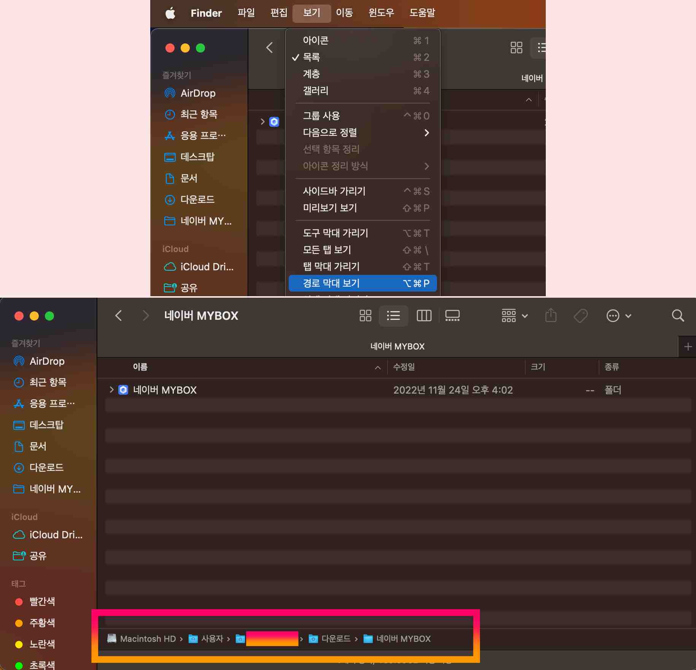Switch lower window to gallery view

click(453, 316)
